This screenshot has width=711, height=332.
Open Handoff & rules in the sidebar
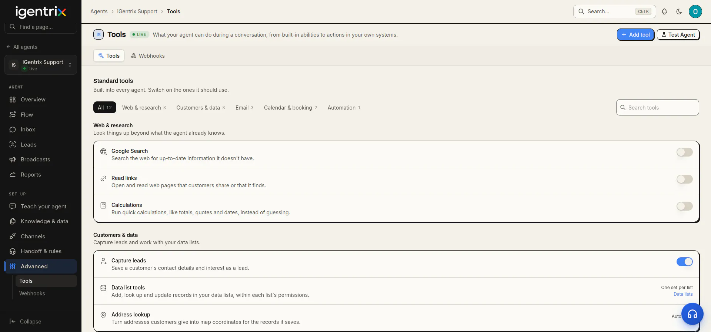[x=41, y=251]
